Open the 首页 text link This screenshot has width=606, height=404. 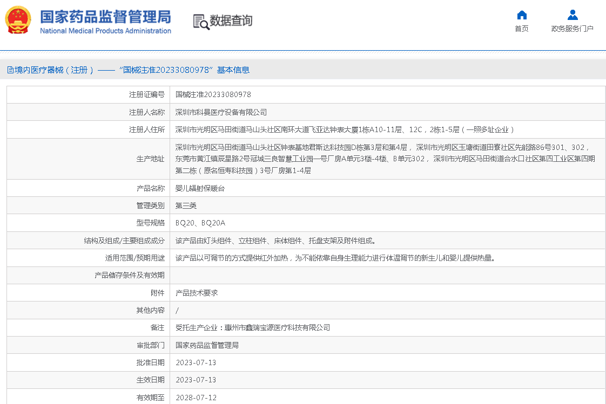tap(521, 29)
